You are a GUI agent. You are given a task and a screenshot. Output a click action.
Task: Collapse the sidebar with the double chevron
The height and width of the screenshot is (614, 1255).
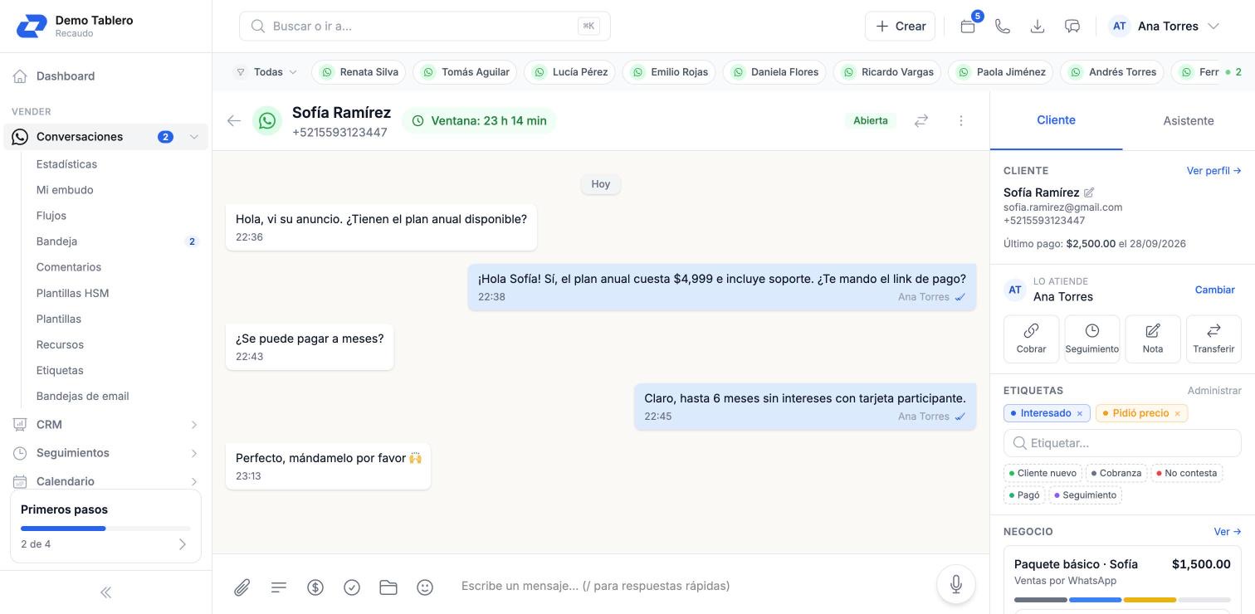[x=105, y=592]
